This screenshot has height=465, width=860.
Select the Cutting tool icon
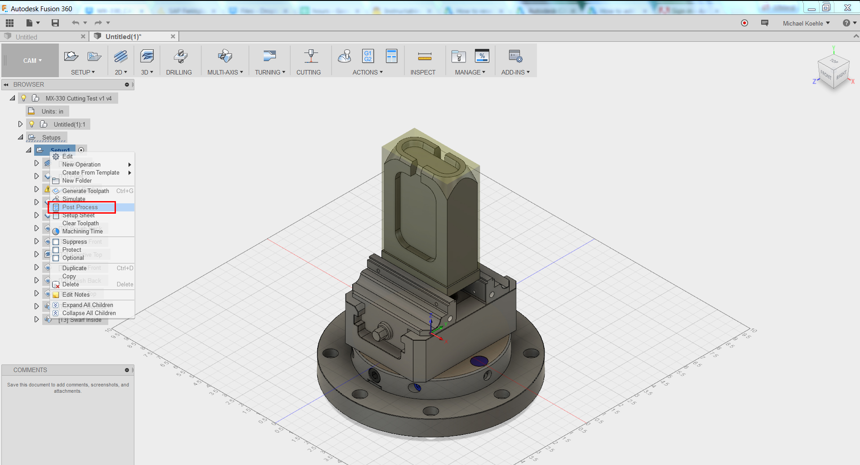click(310, 56)
